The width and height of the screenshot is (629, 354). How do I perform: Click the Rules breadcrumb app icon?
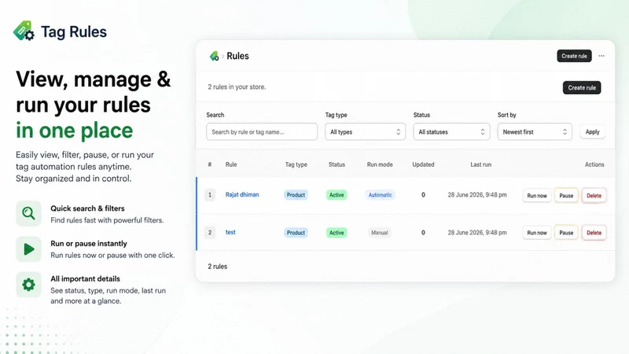click(x=214, y=56)
